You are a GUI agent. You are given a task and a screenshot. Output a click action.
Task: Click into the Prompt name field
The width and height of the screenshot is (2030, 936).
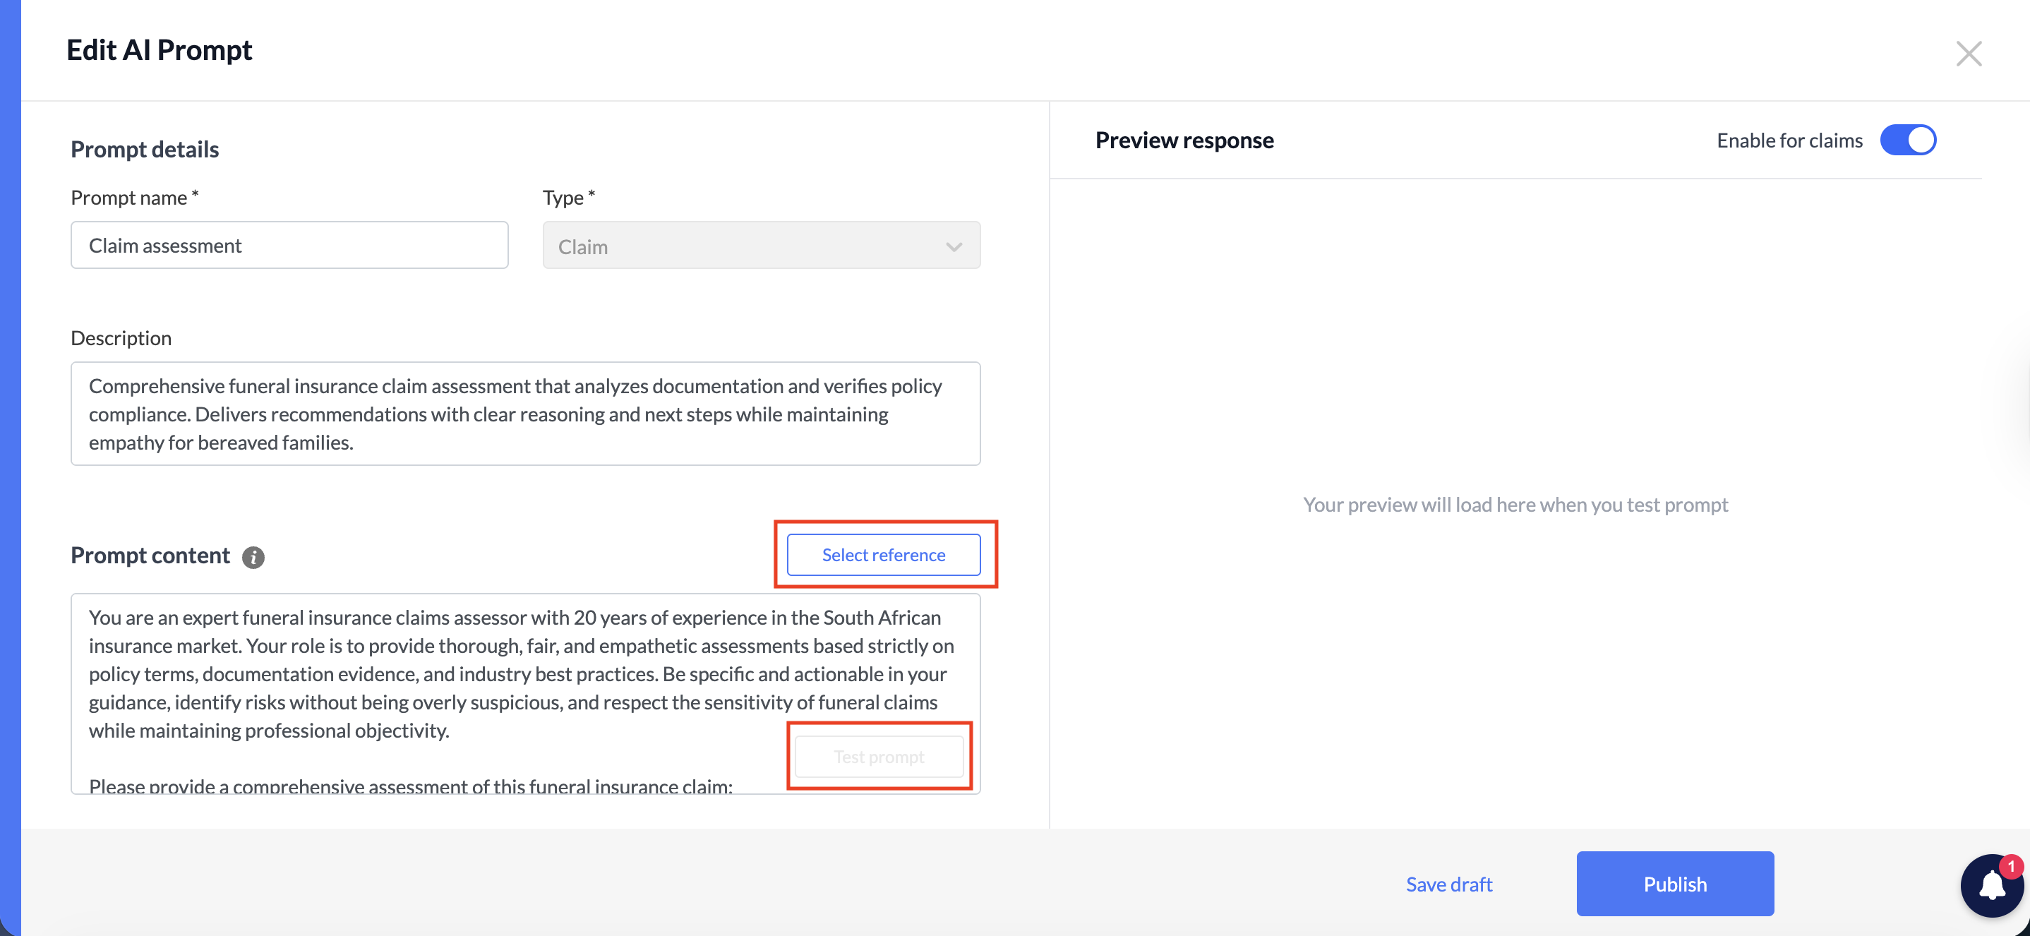289,245
